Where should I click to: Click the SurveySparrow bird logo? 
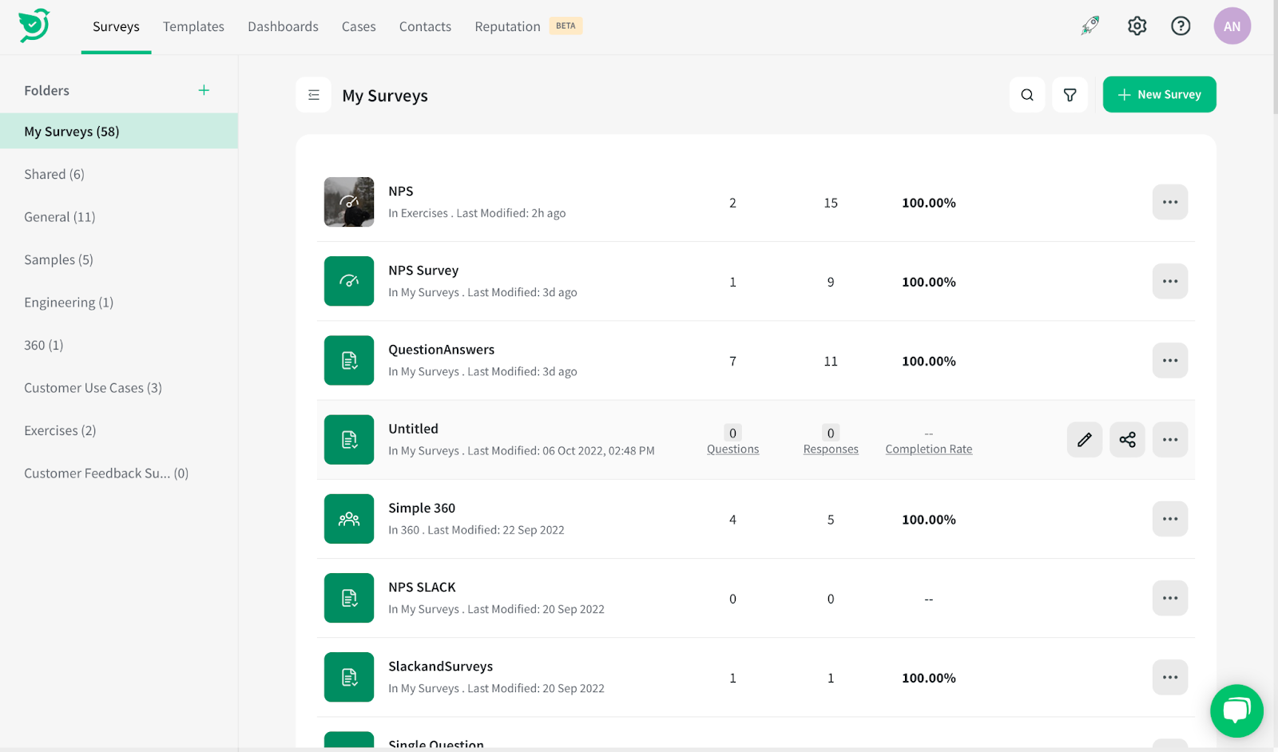click(34, 26)
